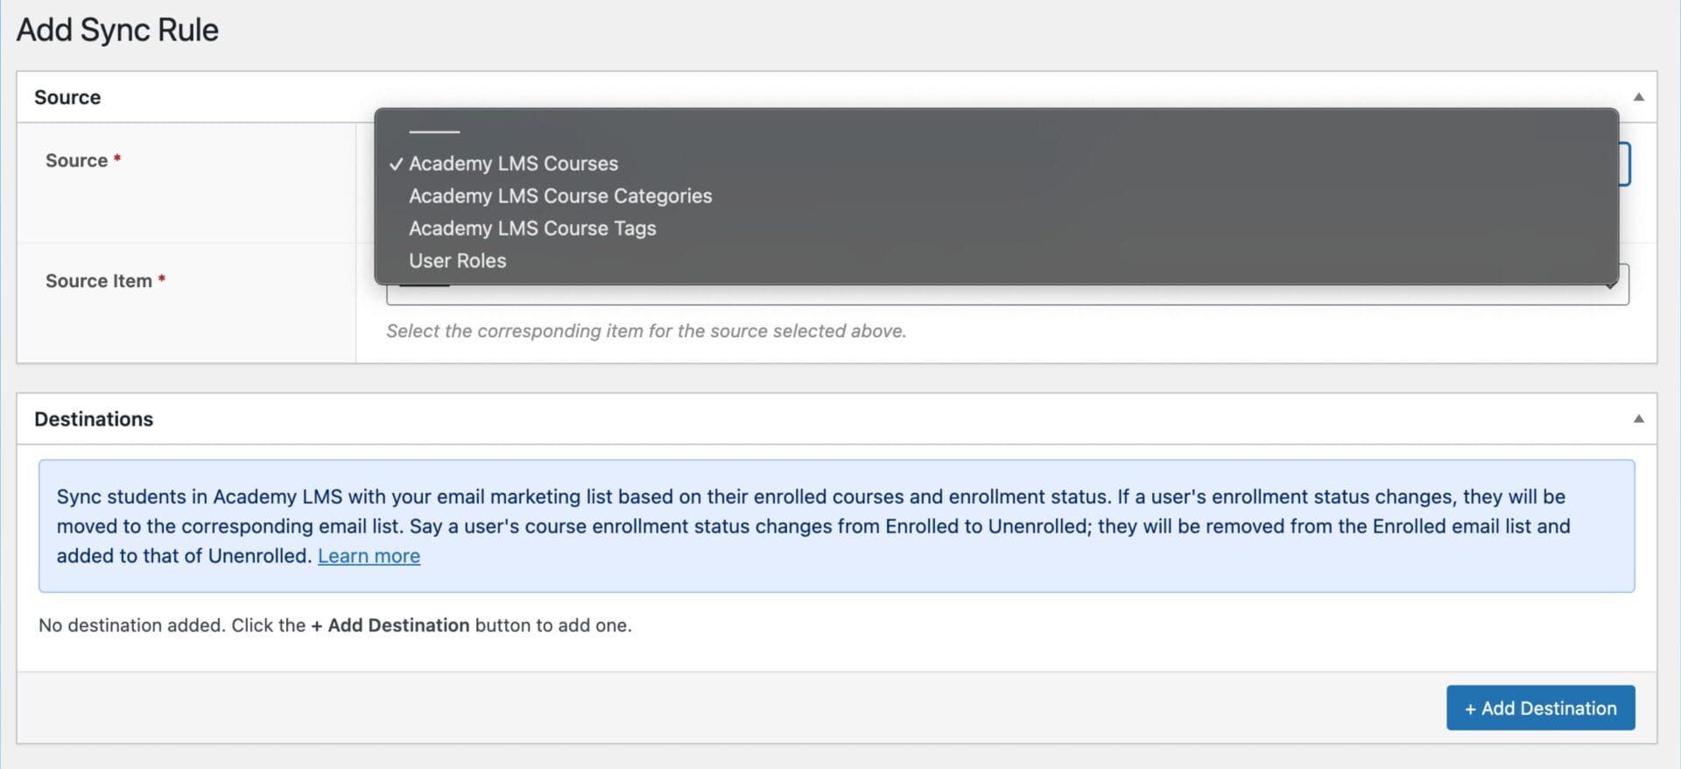Select User Roles source option
The image size is (1681, 769).
[995, 261]
